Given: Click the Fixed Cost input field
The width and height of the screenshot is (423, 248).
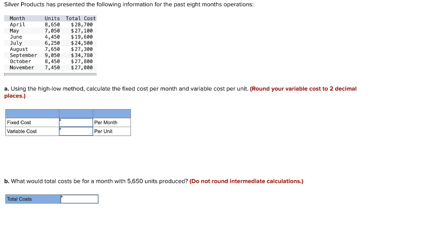Looking at the screenshot, I should [x=76, y=122].
